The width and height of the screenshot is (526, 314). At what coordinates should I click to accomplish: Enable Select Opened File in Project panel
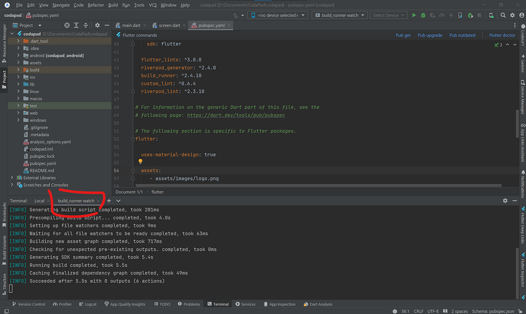68,25
